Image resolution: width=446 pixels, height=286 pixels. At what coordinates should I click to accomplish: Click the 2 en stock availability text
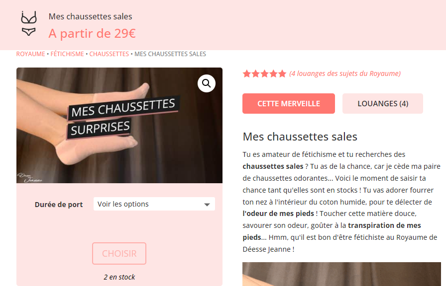[119, 277]
